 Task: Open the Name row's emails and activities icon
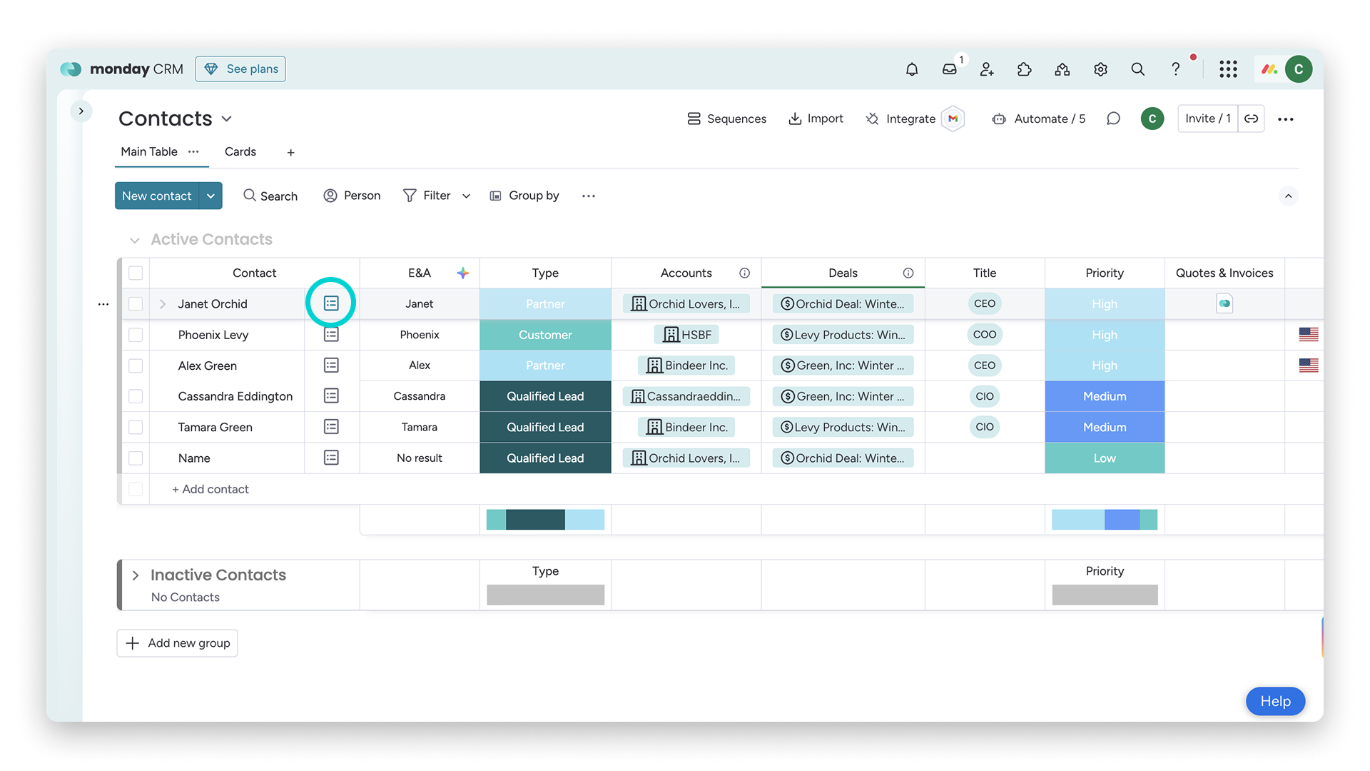[331, 458]
